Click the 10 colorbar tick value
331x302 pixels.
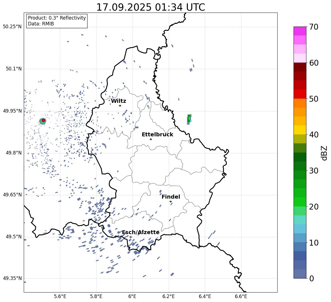pyautogui.click(x=314, y=242)
